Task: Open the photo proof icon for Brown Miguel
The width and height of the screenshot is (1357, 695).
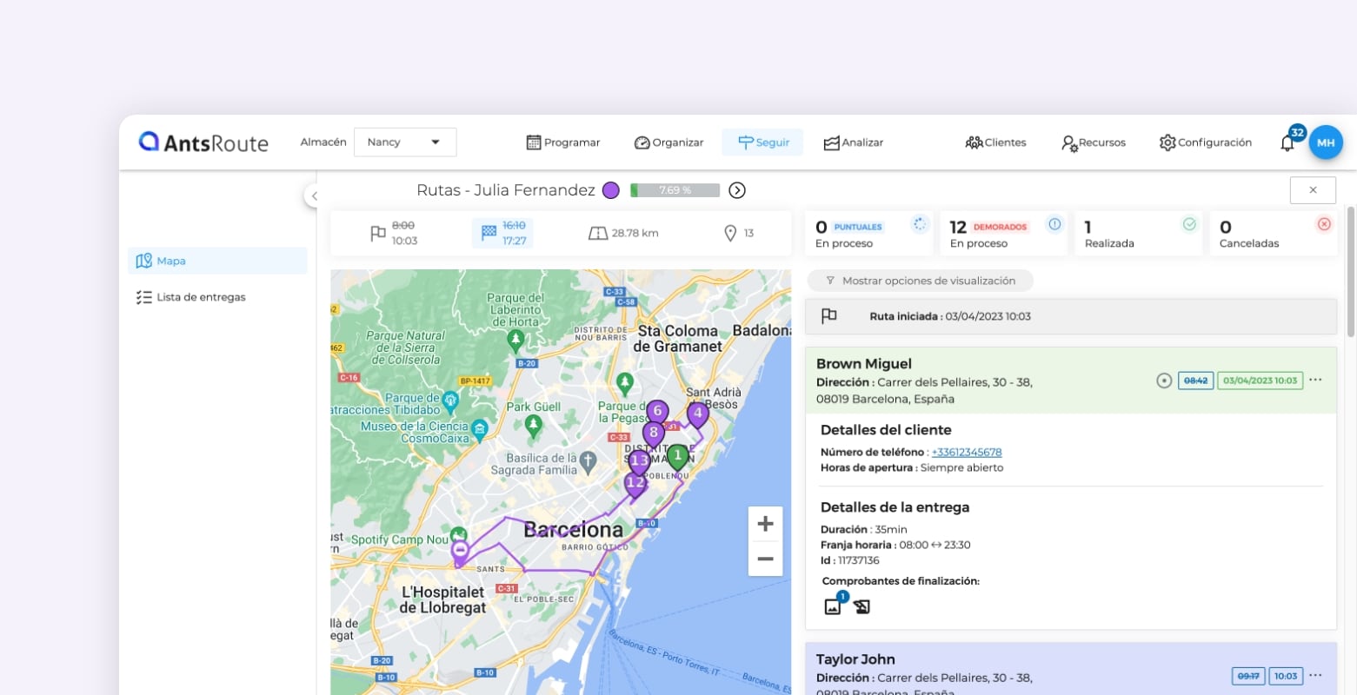Action: point(833,606)
